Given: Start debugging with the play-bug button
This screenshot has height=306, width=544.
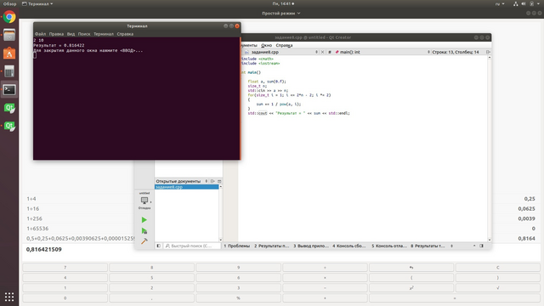Looking at the screenshot, I should [144, 230].
